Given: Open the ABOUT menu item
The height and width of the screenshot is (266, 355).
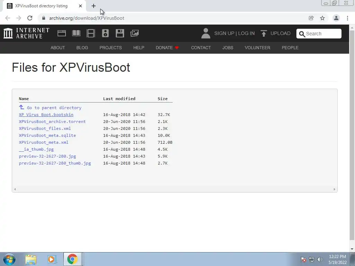Looking at the screenshot, I should 58,48.
